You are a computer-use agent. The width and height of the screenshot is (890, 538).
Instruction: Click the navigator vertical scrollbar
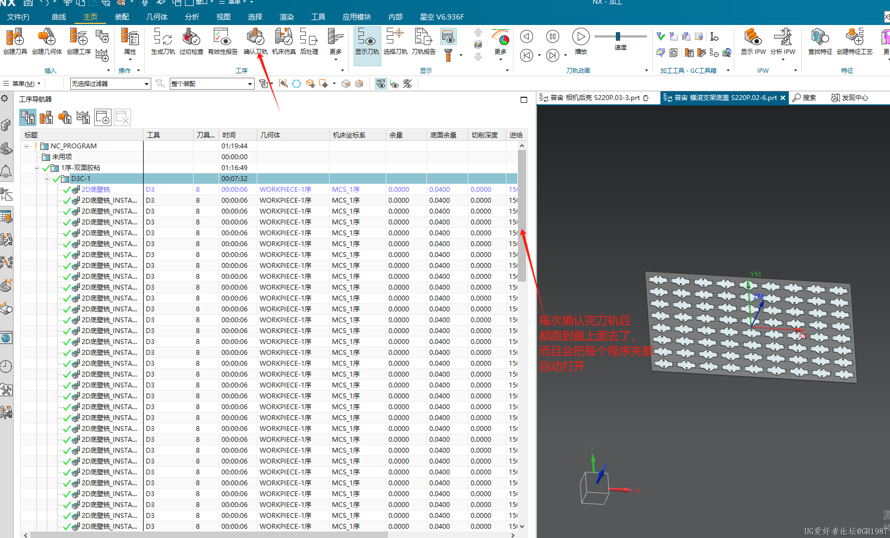(x=522, y=216)
